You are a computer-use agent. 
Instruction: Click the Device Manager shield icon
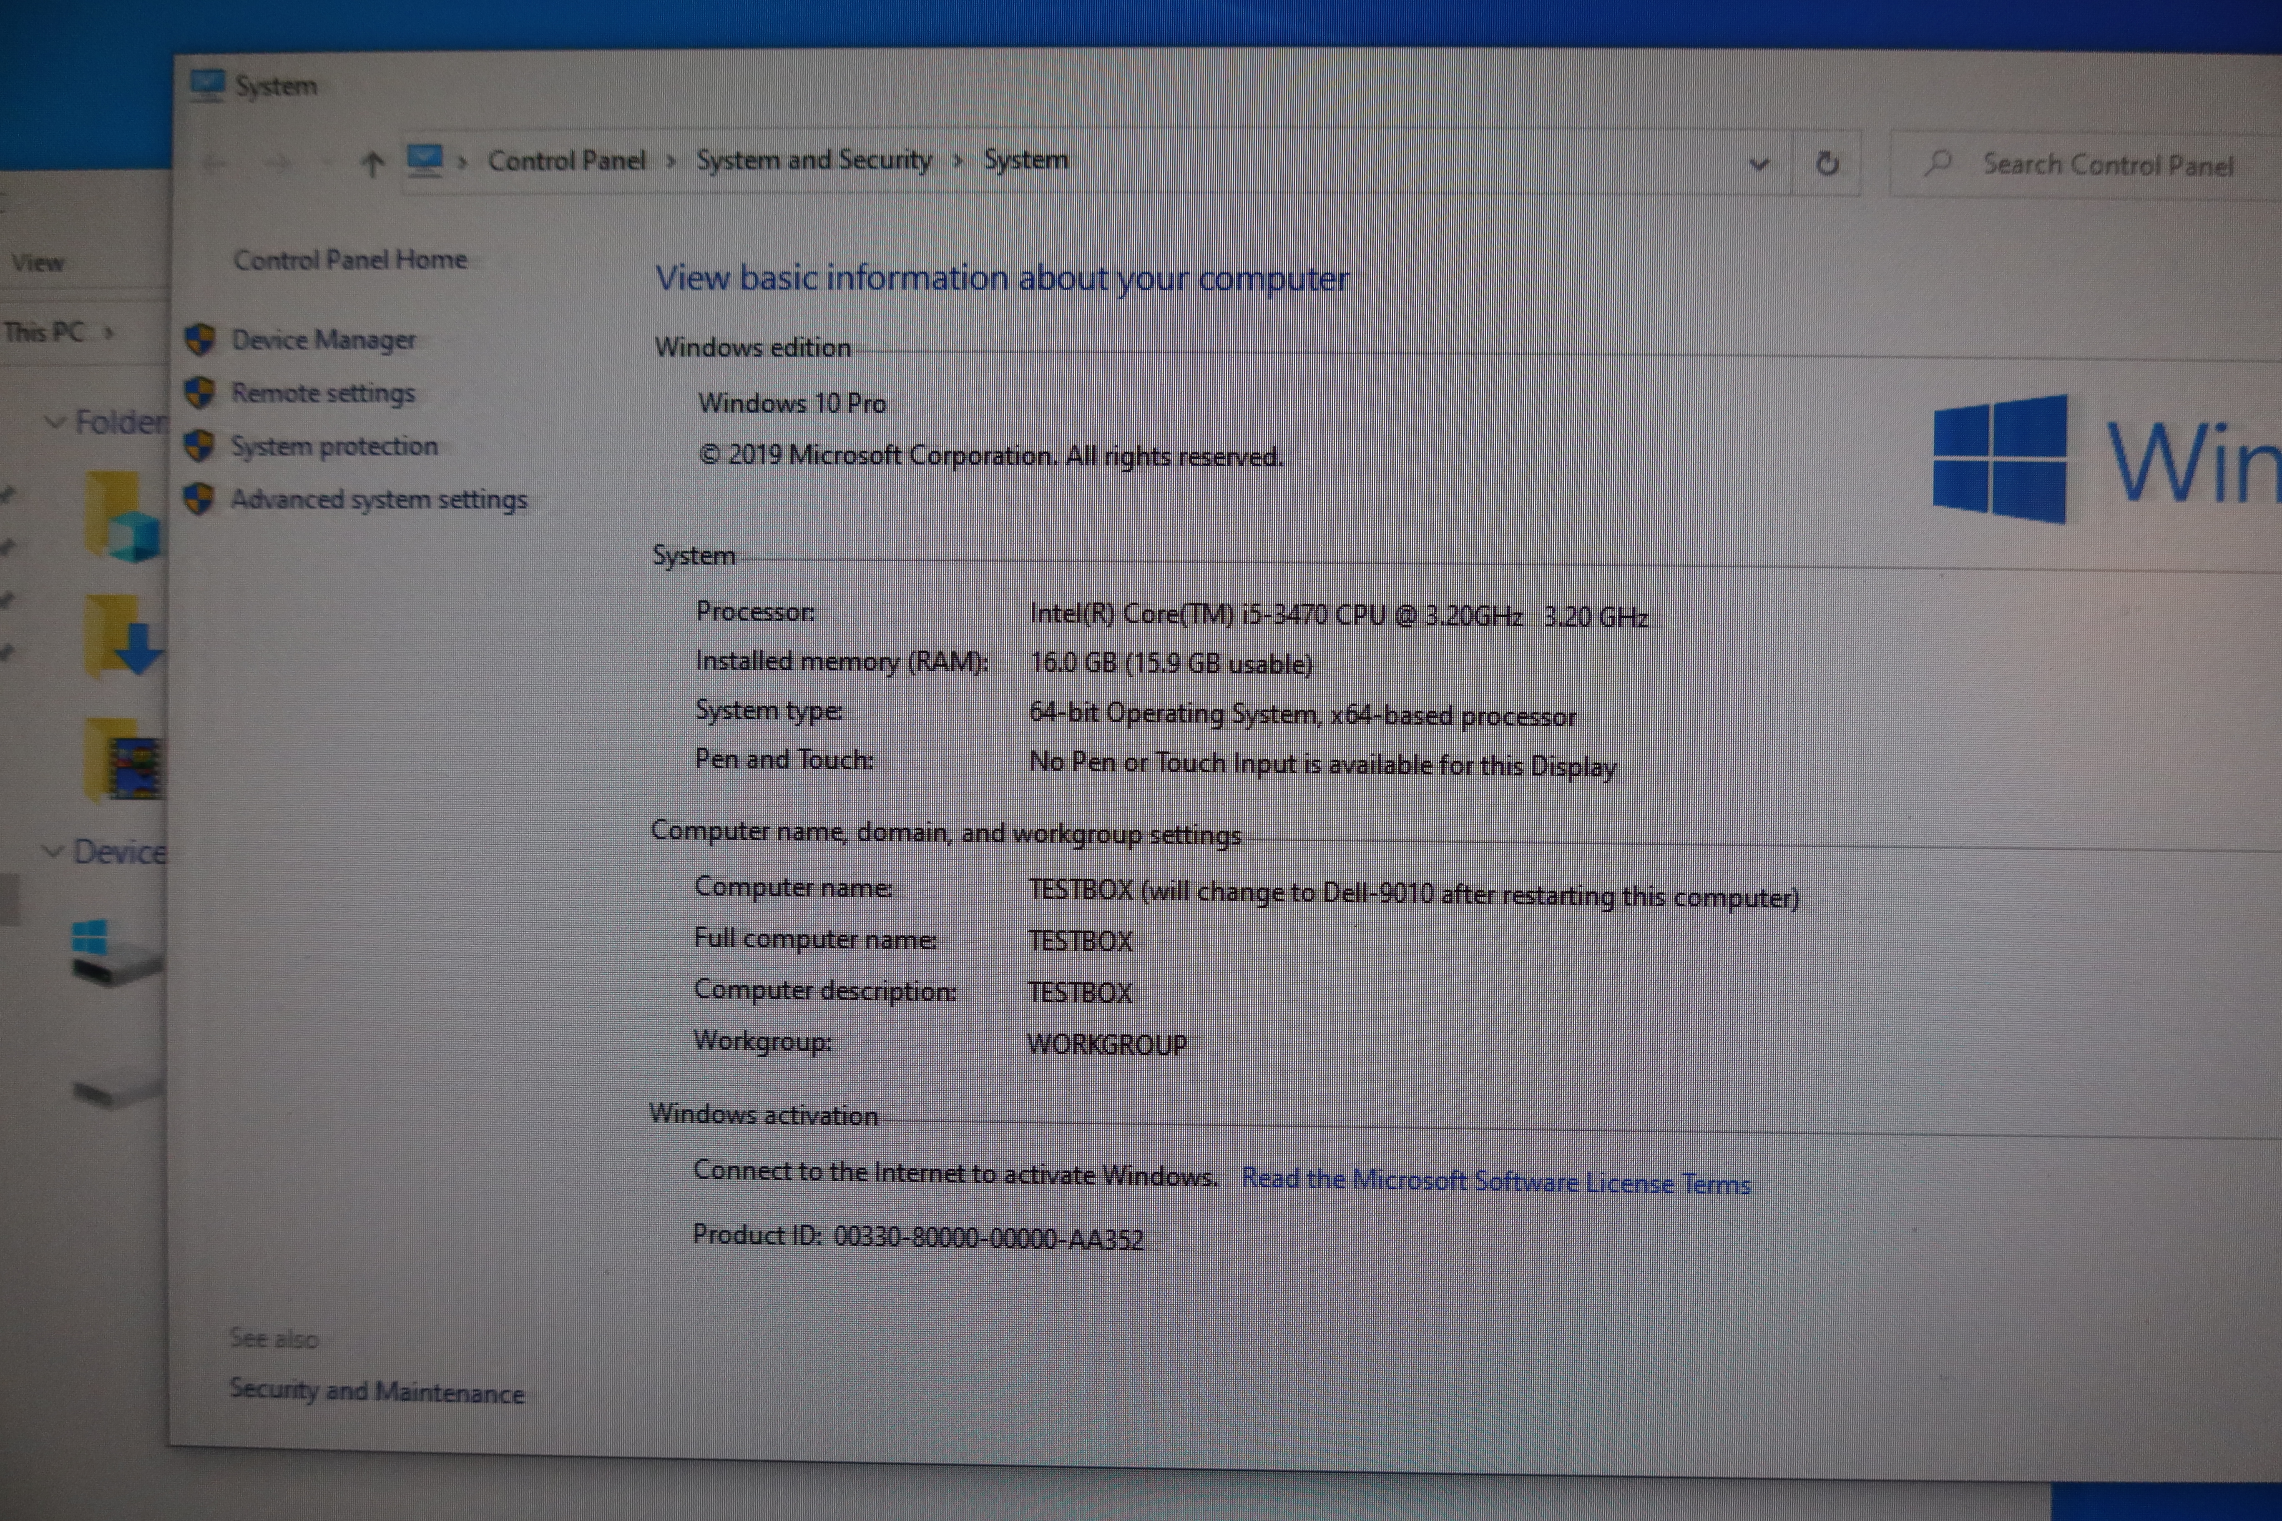(200, 339)
